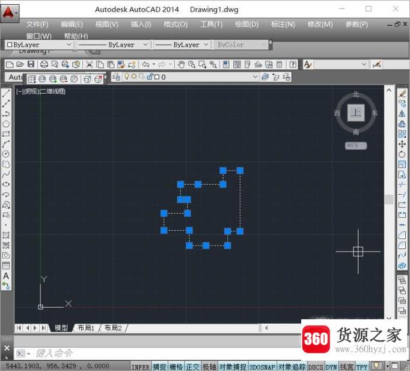Click the [-] viewport controls label
The image size is (410, 371).
click(x=19, y=91)
